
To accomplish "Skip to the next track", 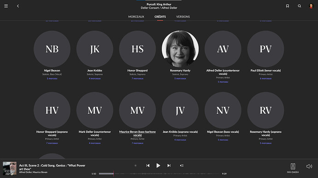I will (x=169, y=166).
